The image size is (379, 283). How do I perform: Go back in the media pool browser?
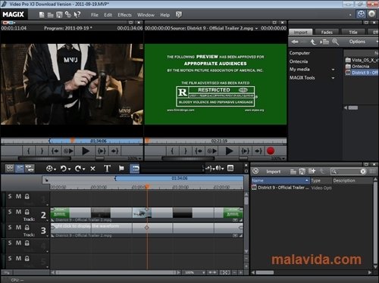click(295, 42)
